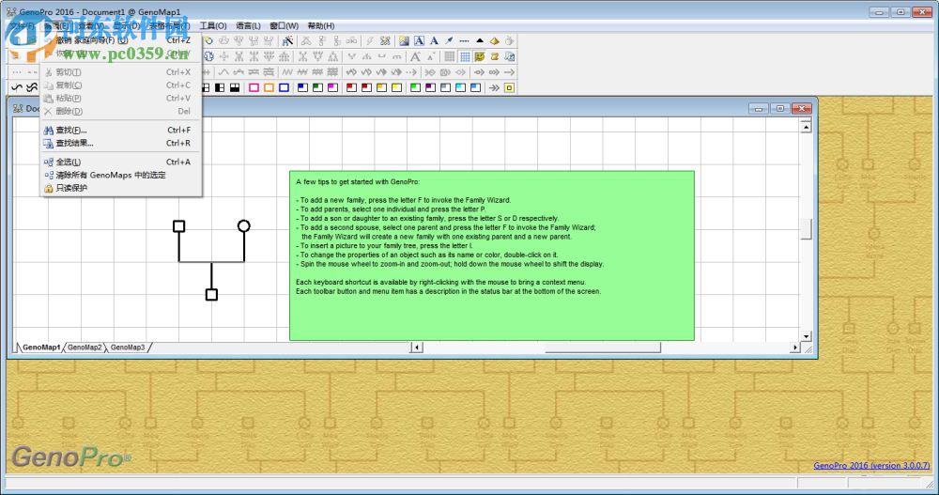The height and width of the screenshot is (495, 939).
Task: Click the vertical scrollbar down arrow
Action: point(806,336)
